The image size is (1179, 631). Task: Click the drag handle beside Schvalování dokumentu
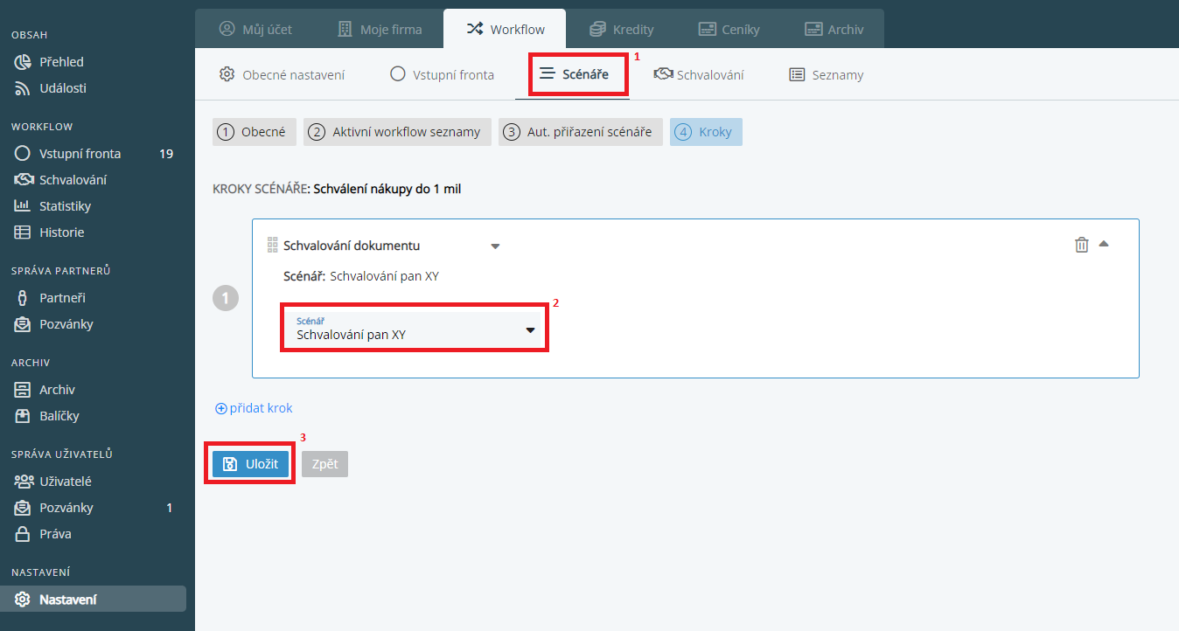pyautogui.click(x=272, y=246)
